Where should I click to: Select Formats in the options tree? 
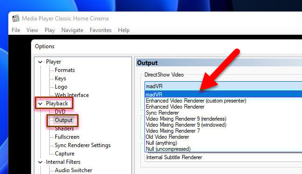65,70
